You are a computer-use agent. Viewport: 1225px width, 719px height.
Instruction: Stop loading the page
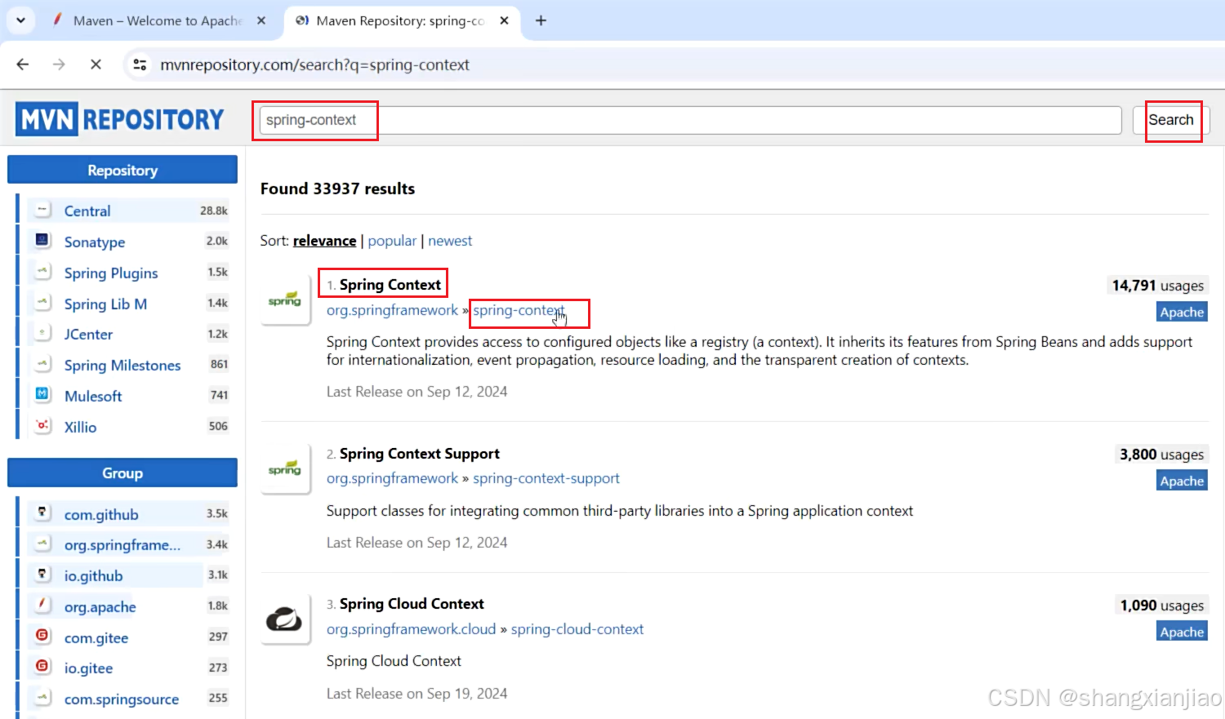point(96,64)
